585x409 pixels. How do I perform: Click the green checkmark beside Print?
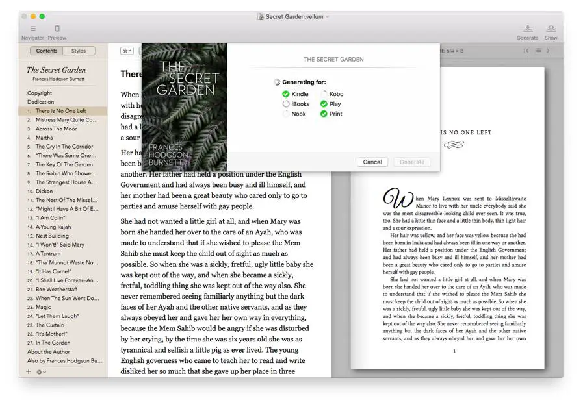point(324,114)
